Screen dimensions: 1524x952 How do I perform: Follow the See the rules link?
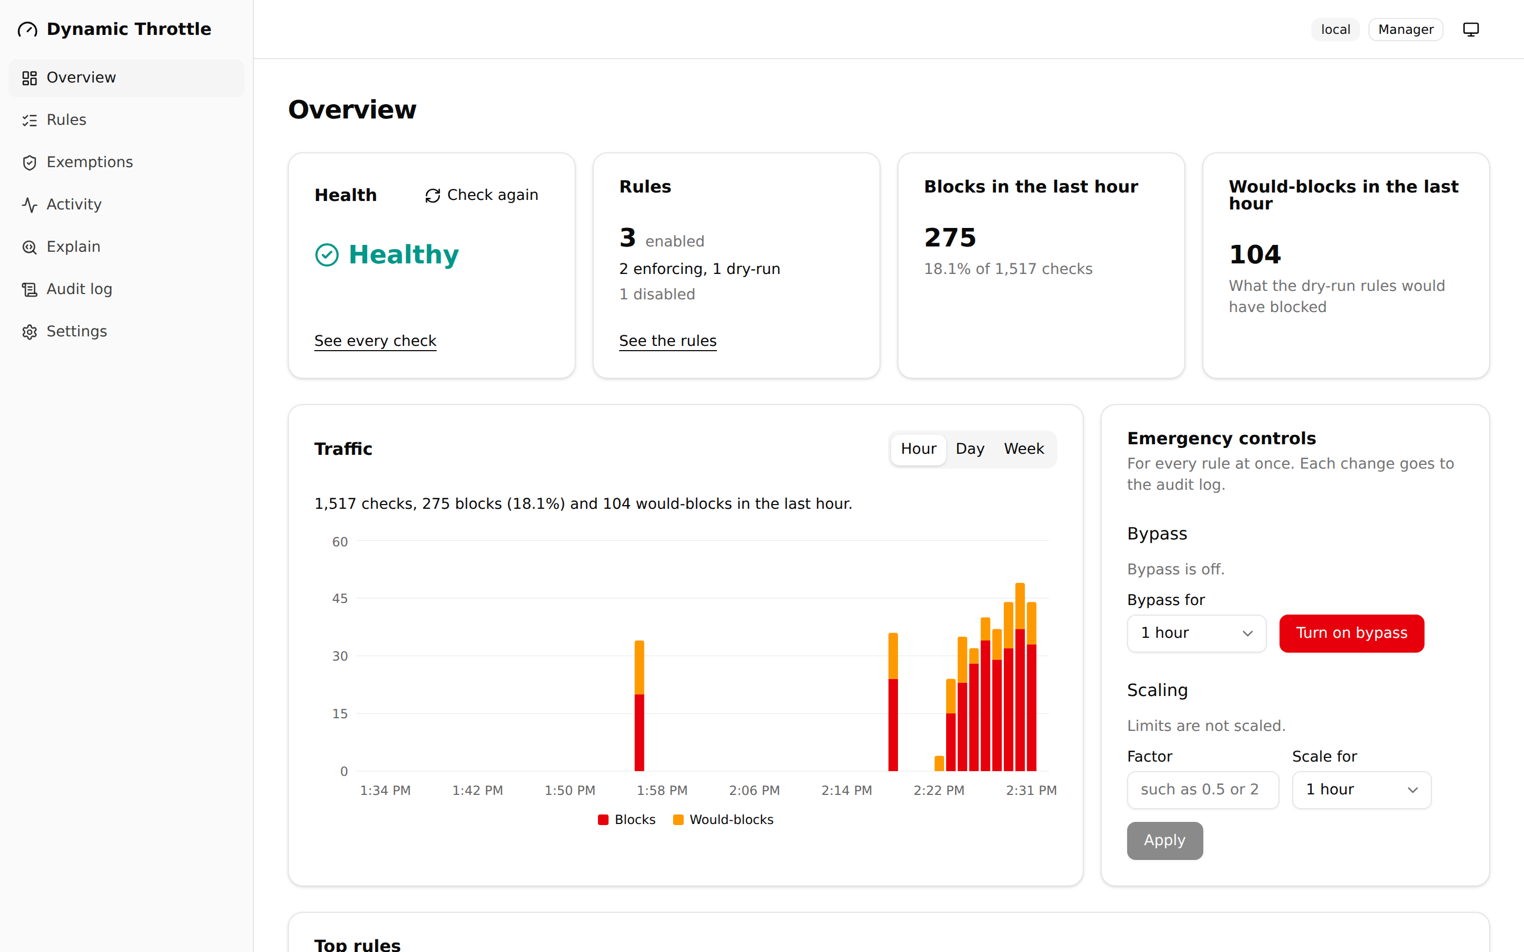pyautogui.click(x=667, y=341)
